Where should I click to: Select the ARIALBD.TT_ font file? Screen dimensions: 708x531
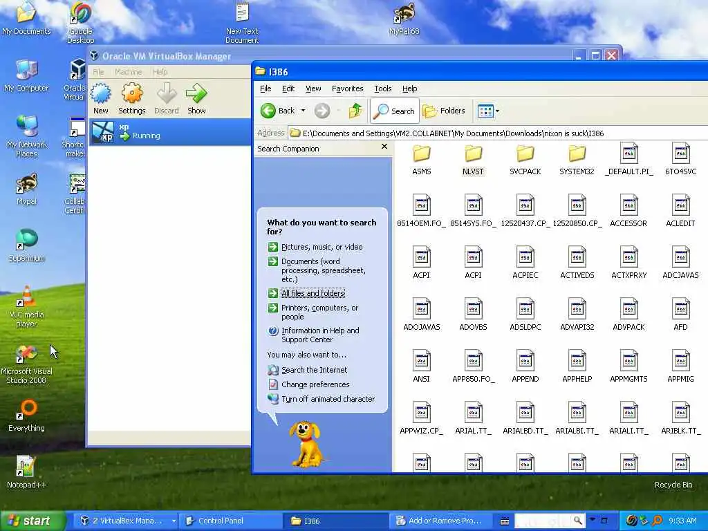point(525,418)
